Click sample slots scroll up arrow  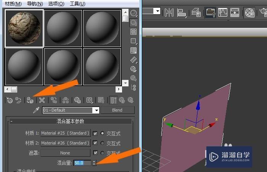(x=125, y=12)
